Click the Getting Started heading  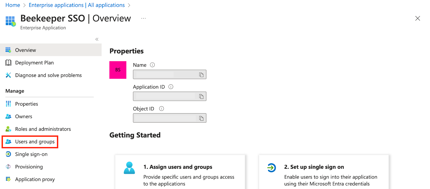[135, 135]
